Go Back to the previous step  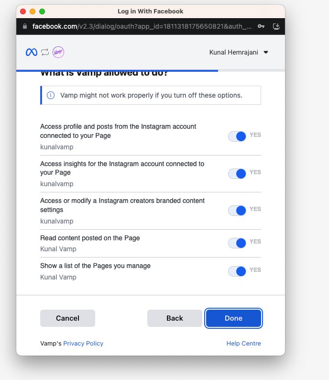point(175,318)
